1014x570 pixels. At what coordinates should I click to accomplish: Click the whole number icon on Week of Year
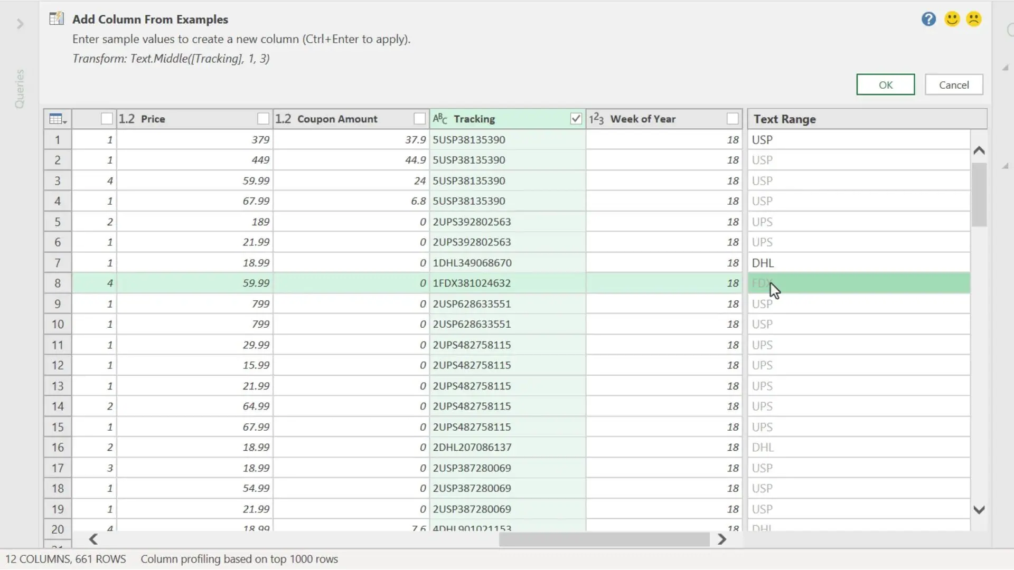(597, 119)
